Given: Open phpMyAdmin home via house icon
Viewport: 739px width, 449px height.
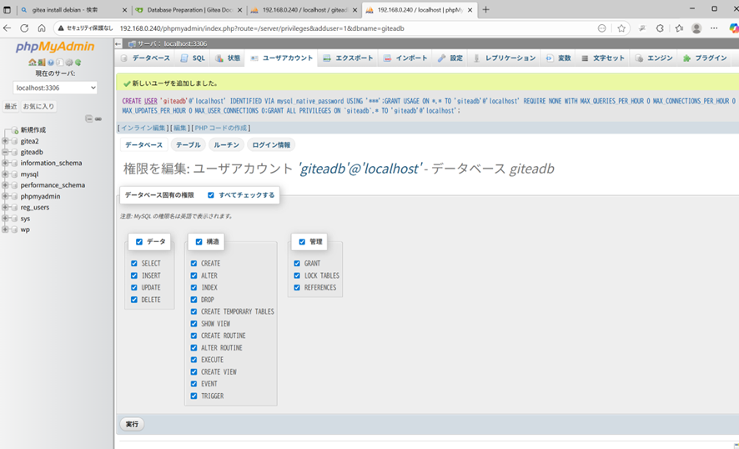Looking at the screenshot, I should [32, 63].
